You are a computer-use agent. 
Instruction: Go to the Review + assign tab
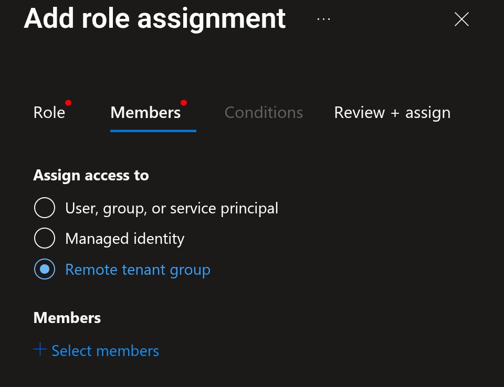(392, 113)
